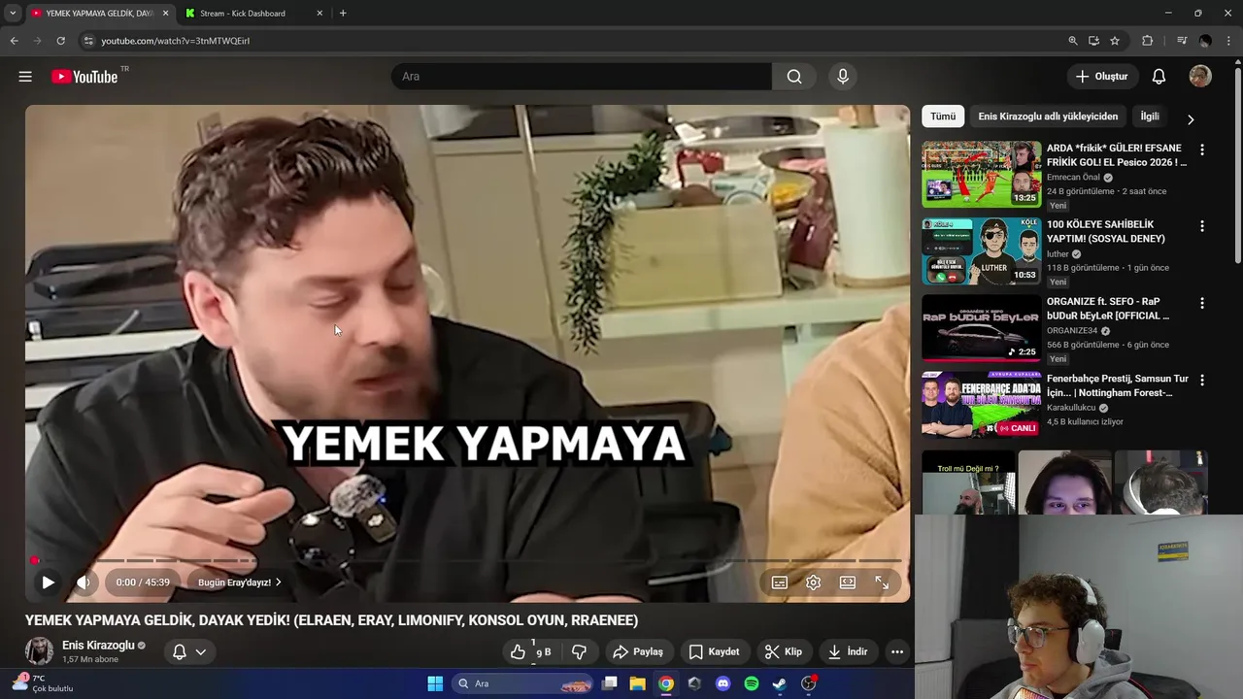Open more actions below the video

click(x=897, y=651)
